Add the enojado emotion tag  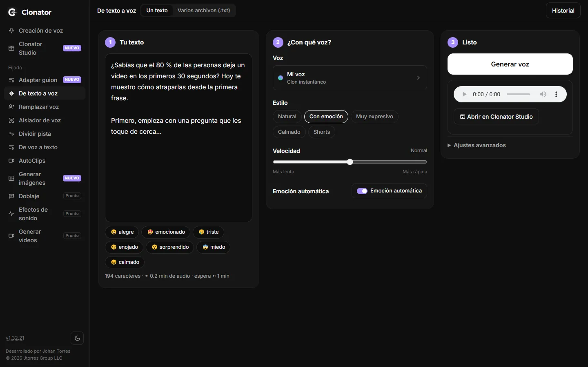[124, 247]
